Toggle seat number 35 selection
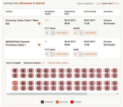This screenshot has height=107, width=123. pyautogui.click(x=77, y=83)
